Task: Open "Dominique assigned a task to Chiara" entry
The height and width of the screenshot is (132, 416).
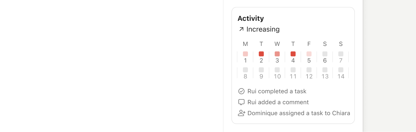Action: [299, 113]
